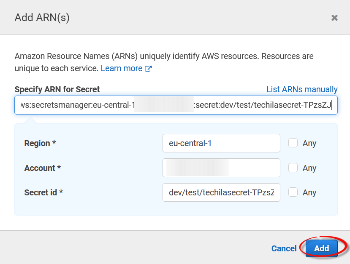Click the blue Add button
The image size is (350, 264).
tap(321, 248)
